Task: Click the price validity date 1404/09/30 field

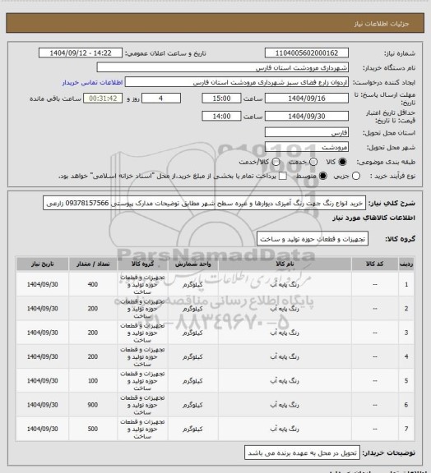Action: pos(307,116)
